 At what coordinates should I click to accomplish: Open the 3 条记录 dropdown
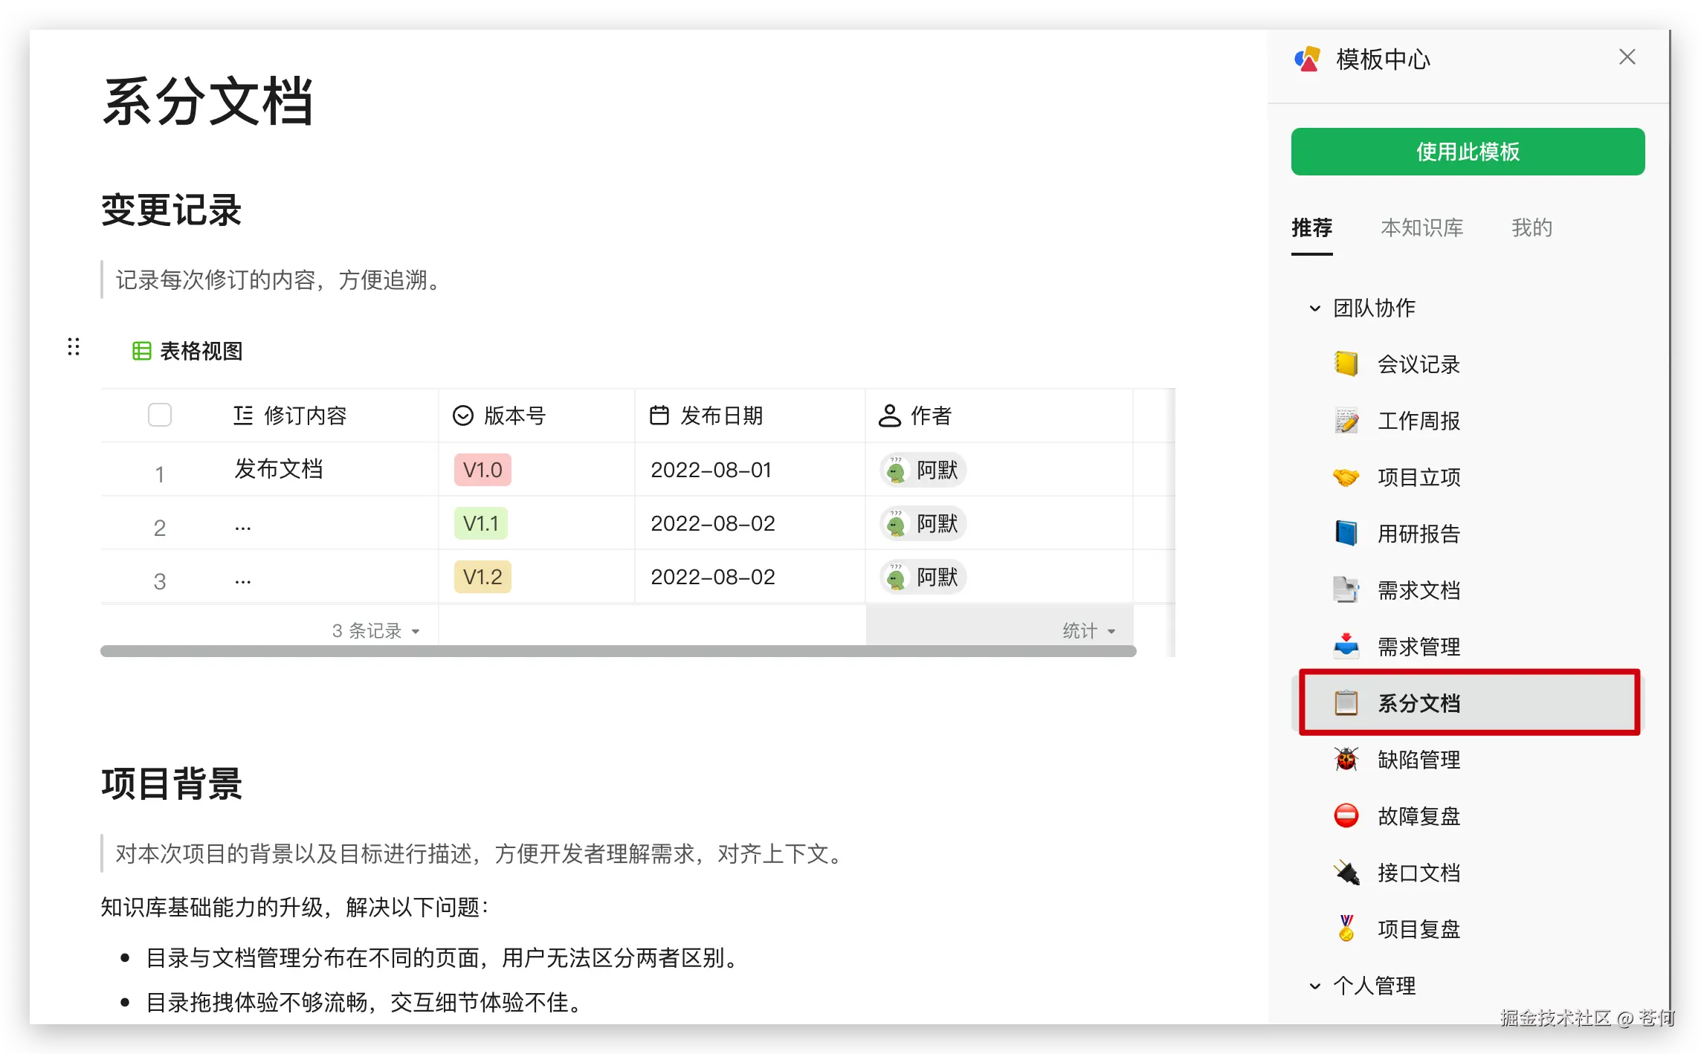pyautogui.click(x=375, y=631)
